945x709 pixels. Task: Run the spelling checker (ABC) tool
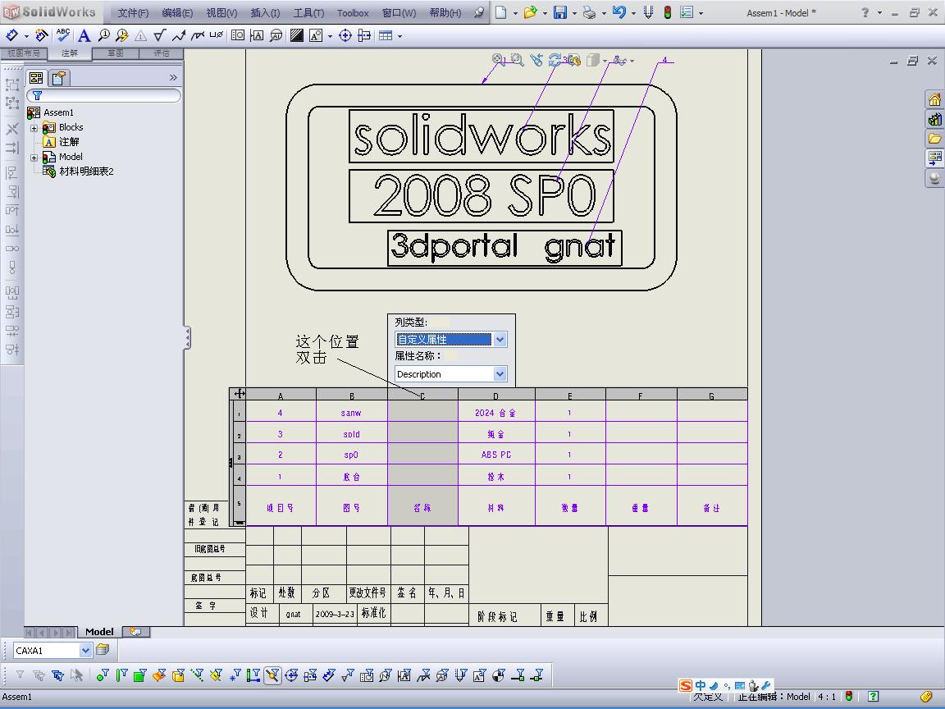click(x=62, y=35)
